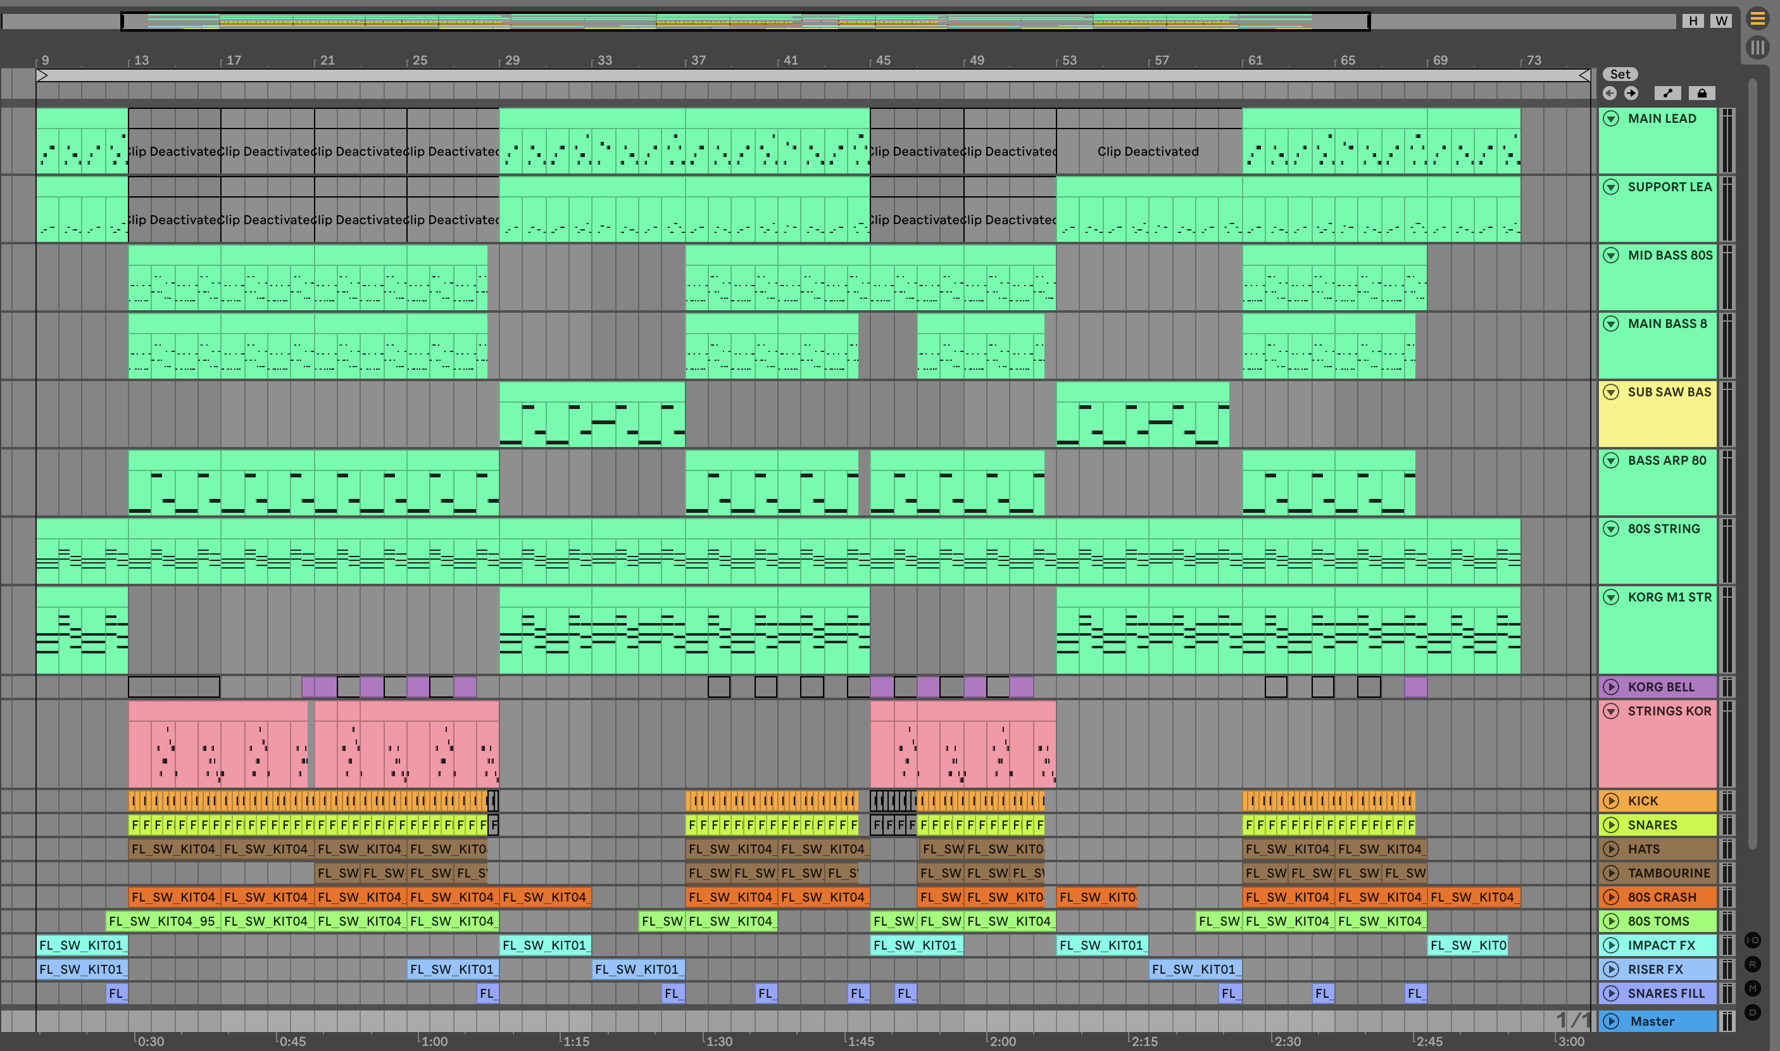The width and height of the screenshot is (1780, 1051).
Task: Click bar 37 marker in the beat ruler
Action: coord(698,60)
